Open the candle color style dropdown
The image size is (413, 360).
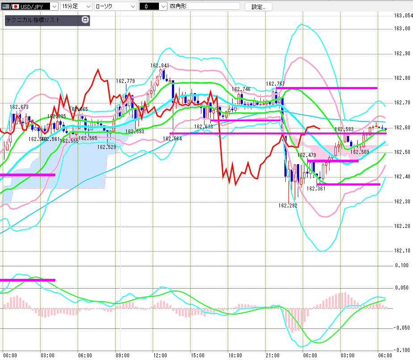click(153, 6)
